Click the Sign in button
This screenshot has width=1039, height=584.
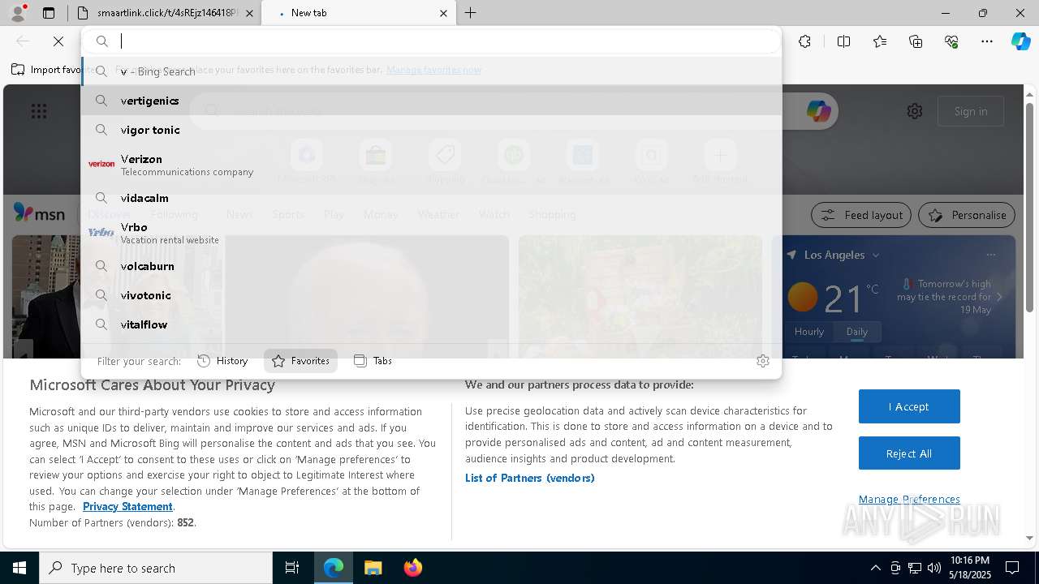pos(971,111)
